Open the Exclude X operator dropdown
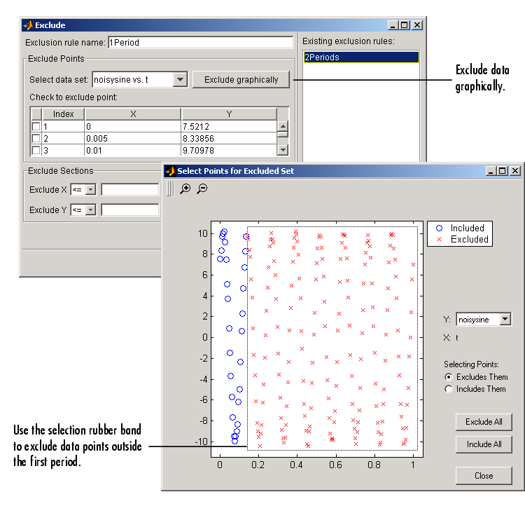 (90, 190)
